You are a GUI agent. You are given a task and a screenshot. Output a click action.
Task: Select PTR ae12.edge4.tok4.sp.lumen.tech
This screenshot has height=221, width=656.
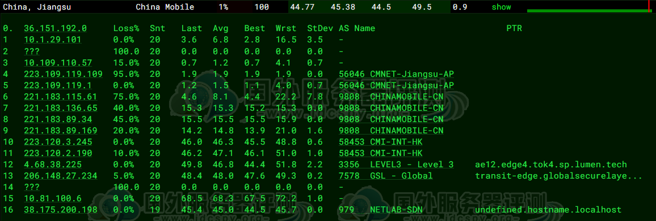(x=551, y=164)
